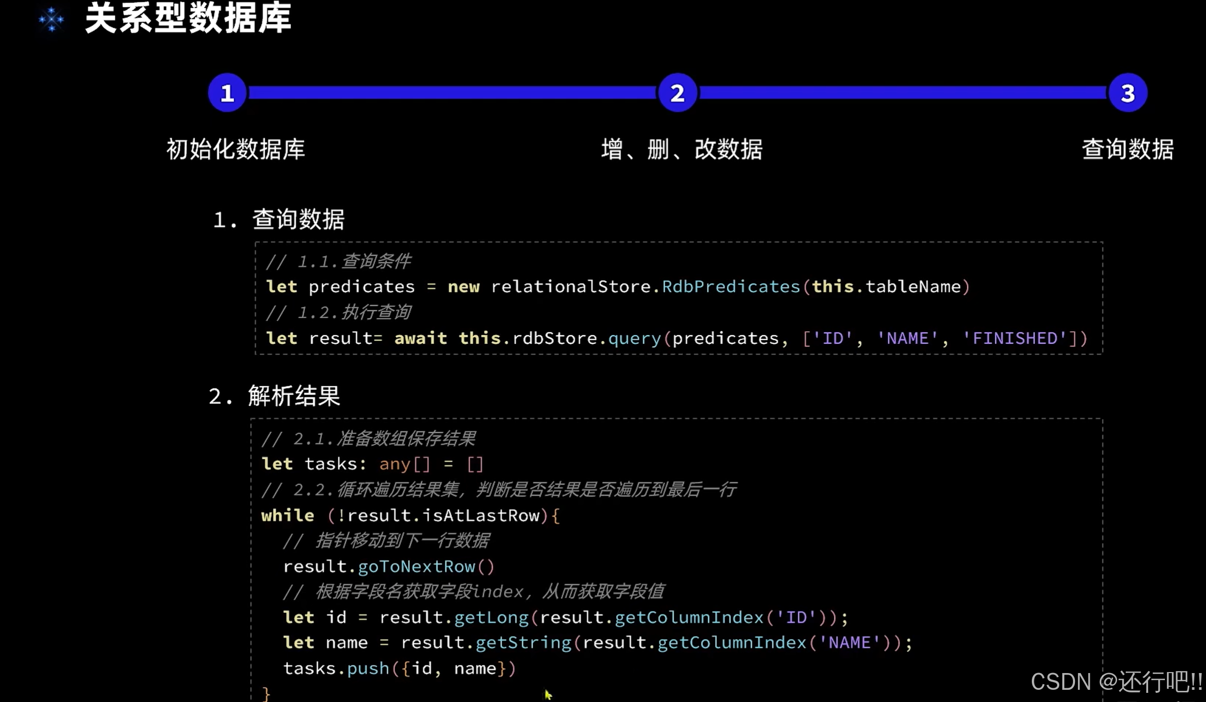Click the 查询数据 step label under step 3
The width and height of the screenshot is (1206, 702).
point(1128,149)
